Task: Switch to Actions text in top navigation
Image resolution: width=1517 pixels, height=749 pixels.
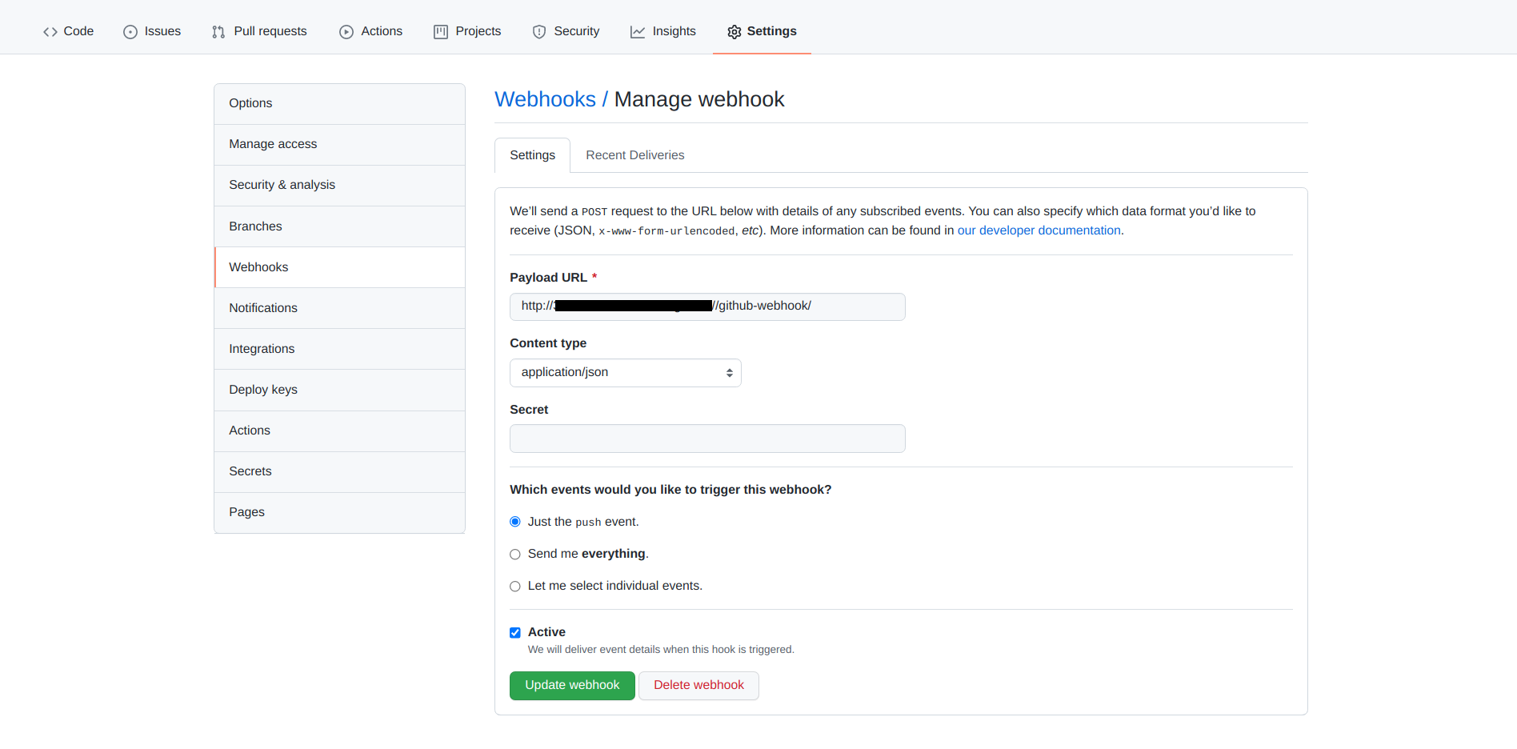Action: [x=382, y=31]
